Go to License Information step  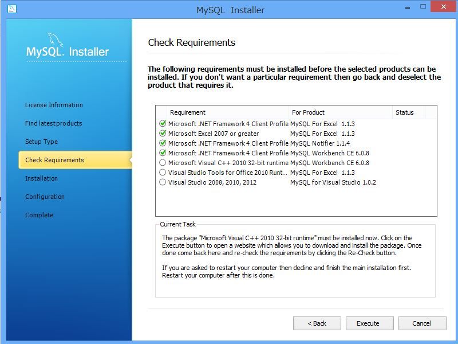54,105
